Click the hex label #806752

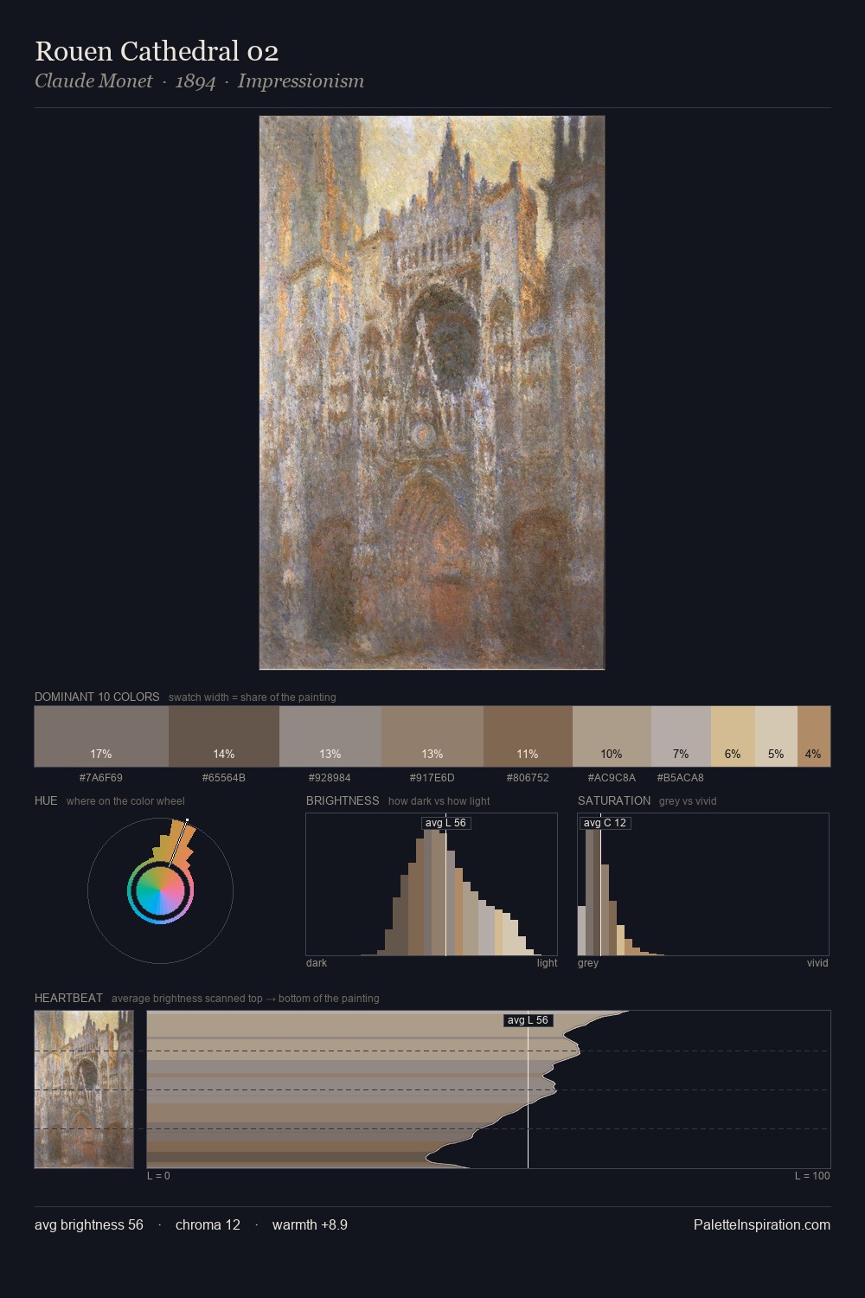[528, 778]
